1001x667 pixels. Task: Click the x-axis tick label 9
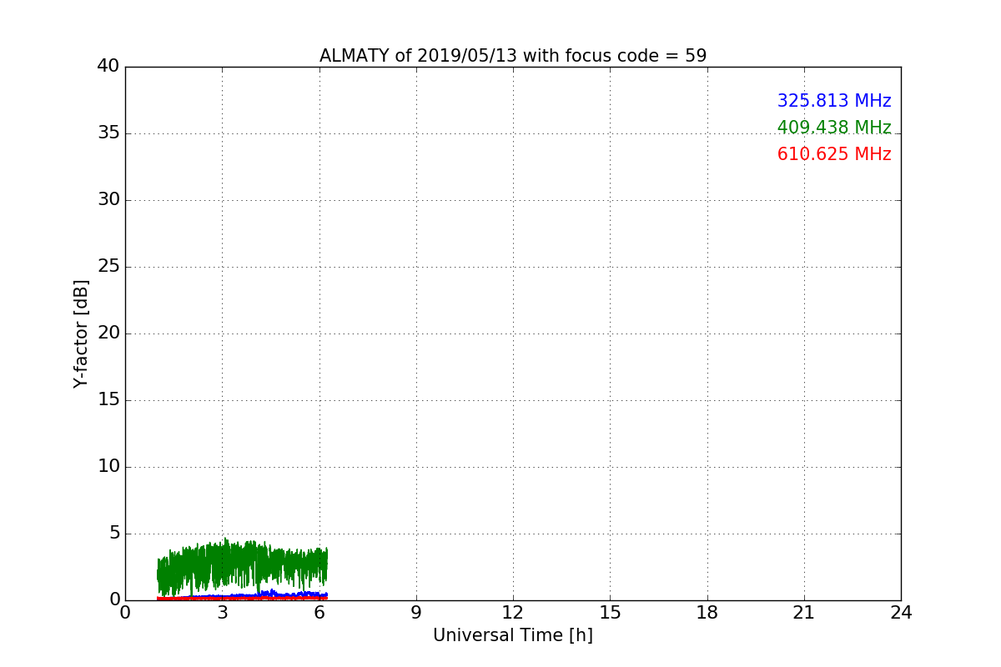coord(416,613)
